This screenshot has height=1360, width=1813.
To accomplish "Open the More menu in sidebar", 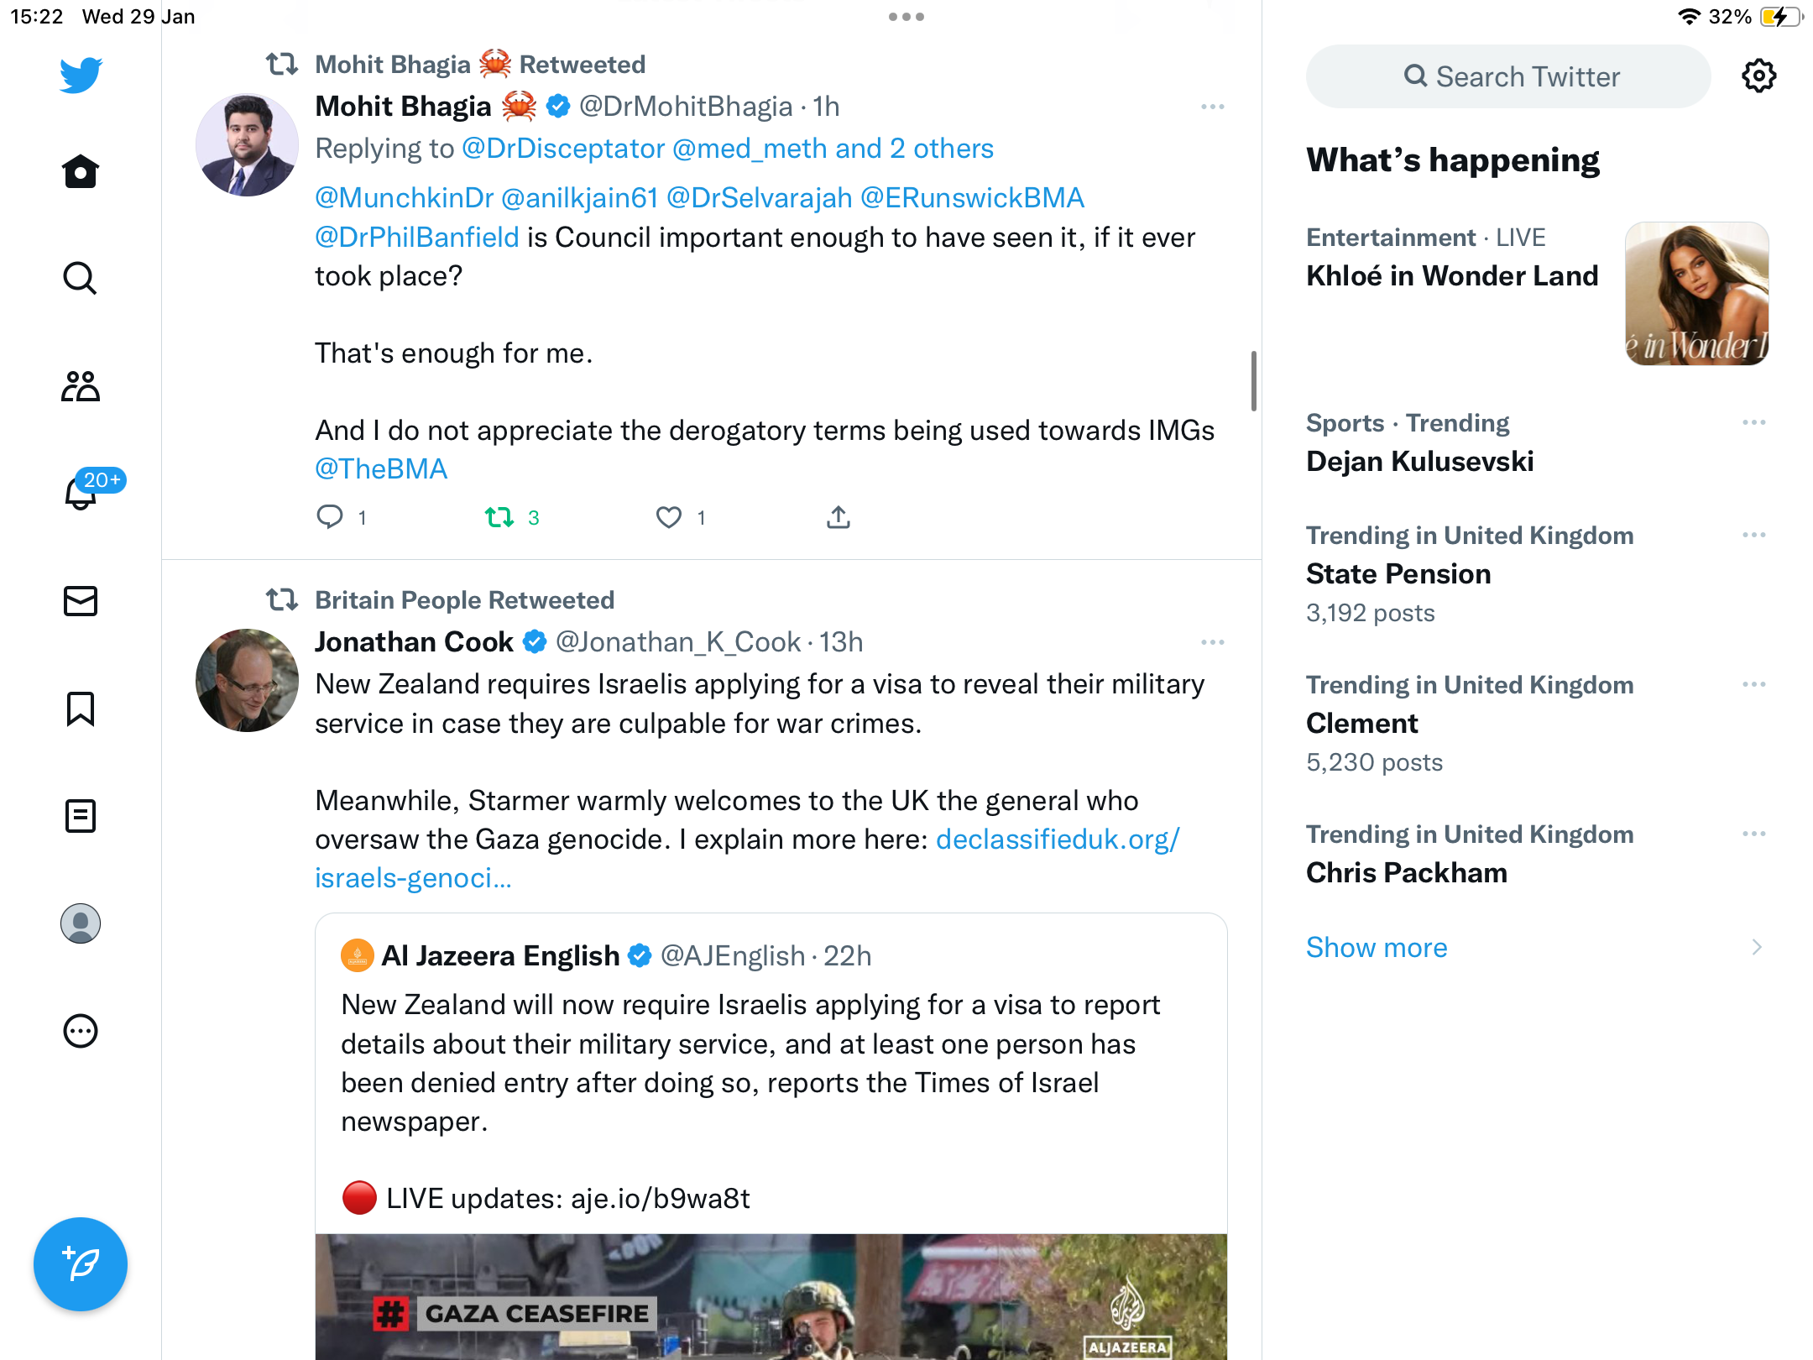I will click(x=81, y=1031).
